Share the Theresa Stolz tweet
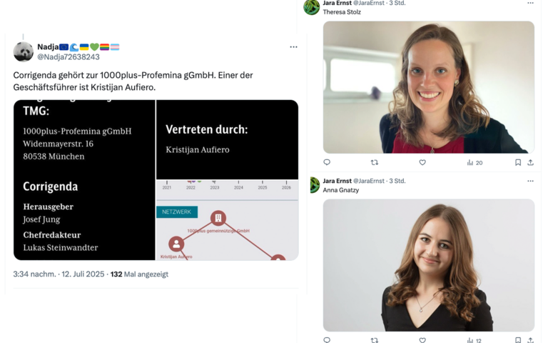Viewport: 548px width, 343px height. pyautogui.click(x=531, y=162)
